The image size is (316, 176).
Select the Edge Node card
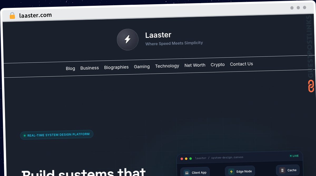point(240,171)
